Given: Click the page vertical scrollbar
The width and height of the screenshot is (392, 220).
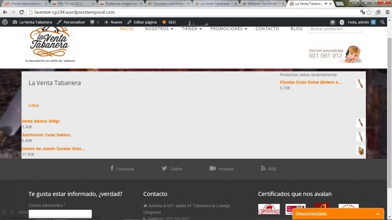Looking at the screenshot, I should tap(390, 112).
